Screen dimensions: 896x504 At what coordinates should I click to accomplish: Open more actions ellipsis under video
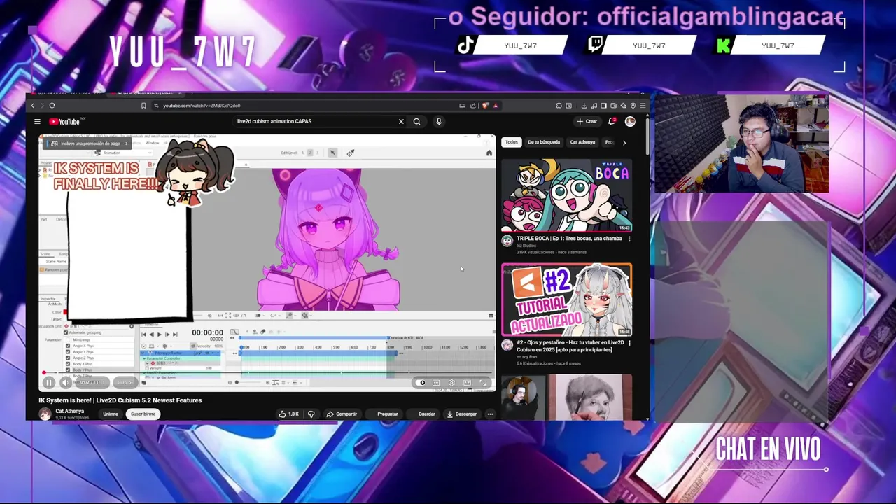click(490, 414)
